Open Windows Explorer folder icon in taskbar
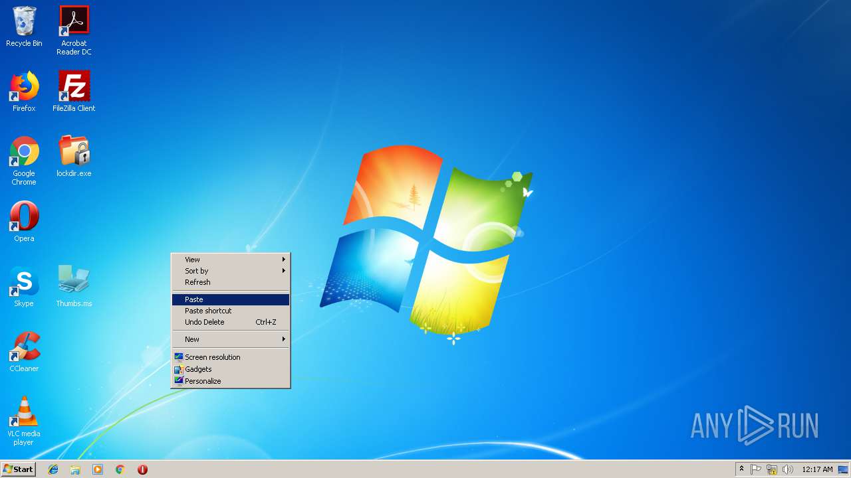851x478 pixels. 75,469
